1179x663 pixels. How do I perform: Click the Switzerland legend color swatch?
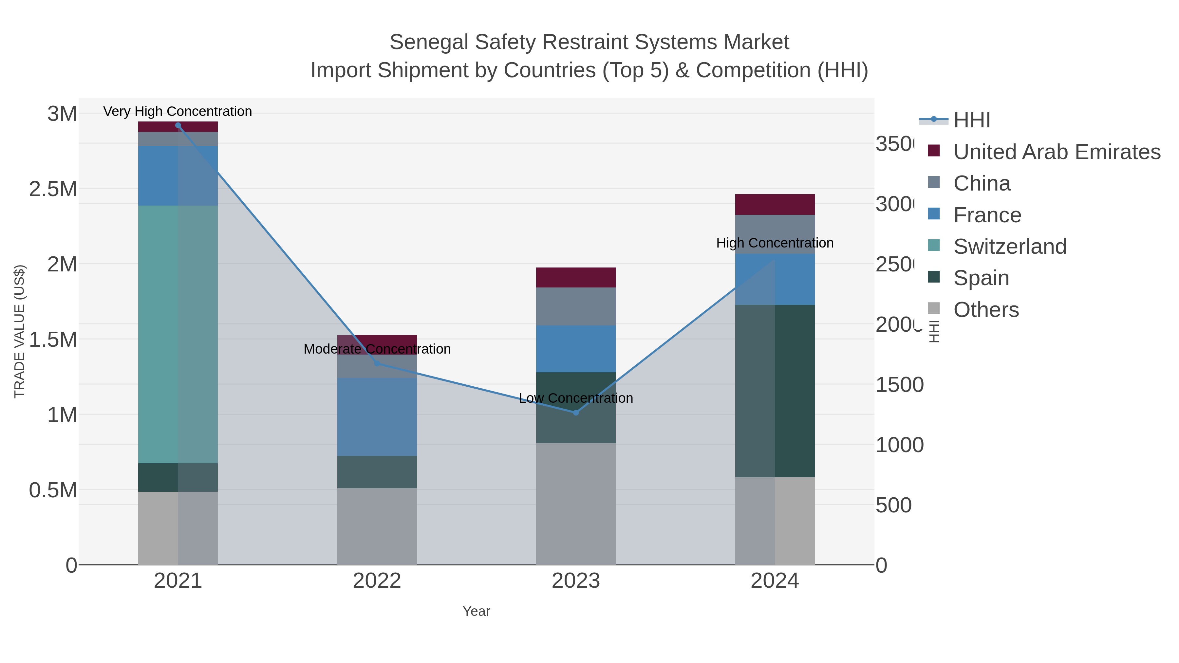coord(934,246)
